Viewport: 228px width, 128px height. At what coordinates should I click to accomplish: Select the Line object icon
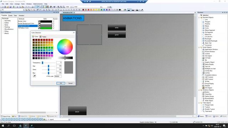coord(203,20)
